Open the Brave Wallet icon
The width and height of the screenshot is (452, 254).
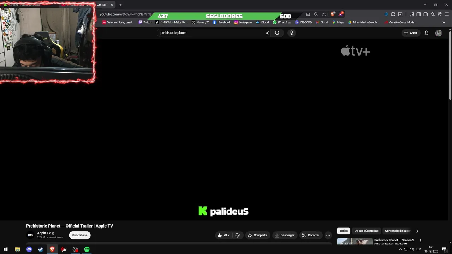coord(426,14)
